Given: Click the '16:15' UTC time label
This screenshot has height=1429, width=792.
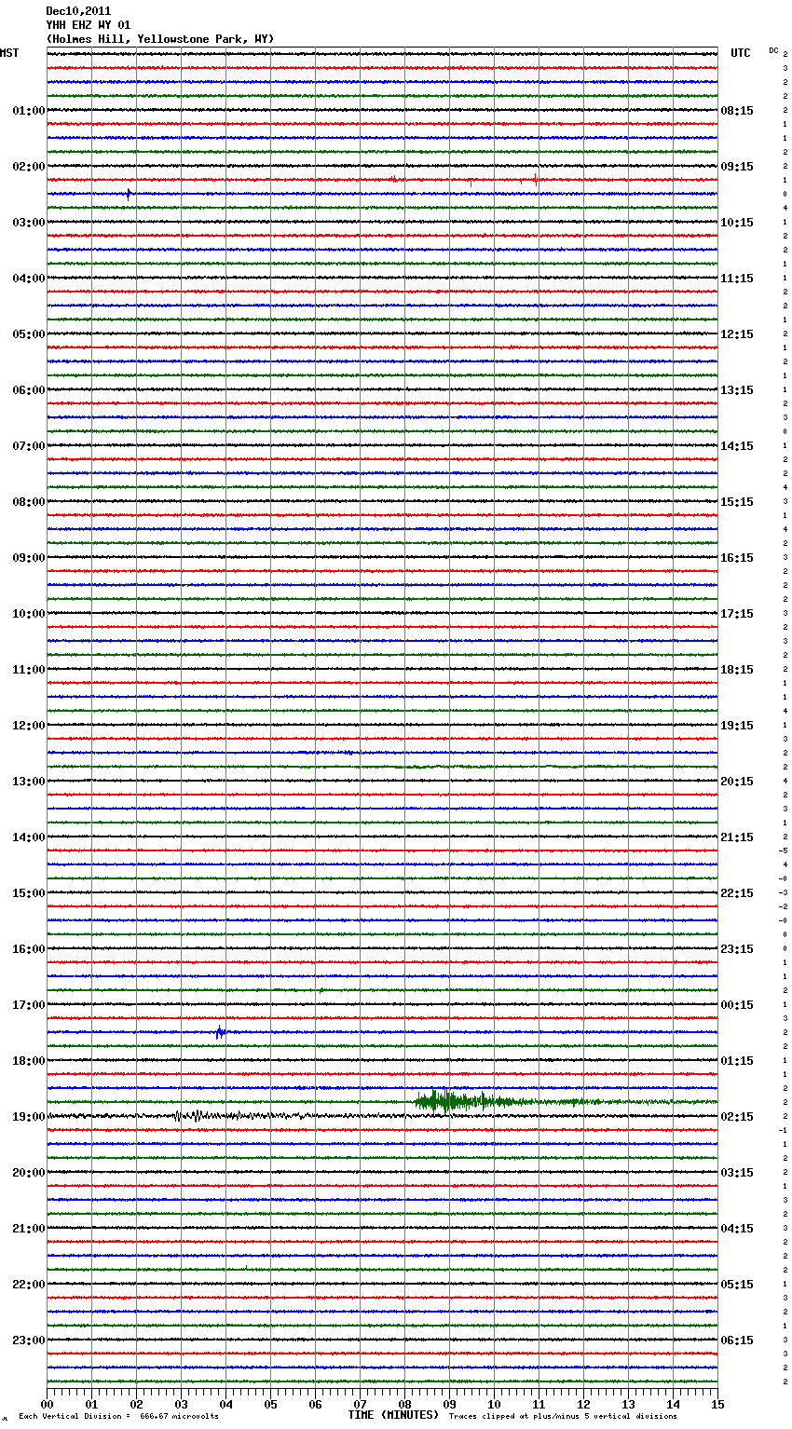Looking at the screenshot, I should click(737, 558).
